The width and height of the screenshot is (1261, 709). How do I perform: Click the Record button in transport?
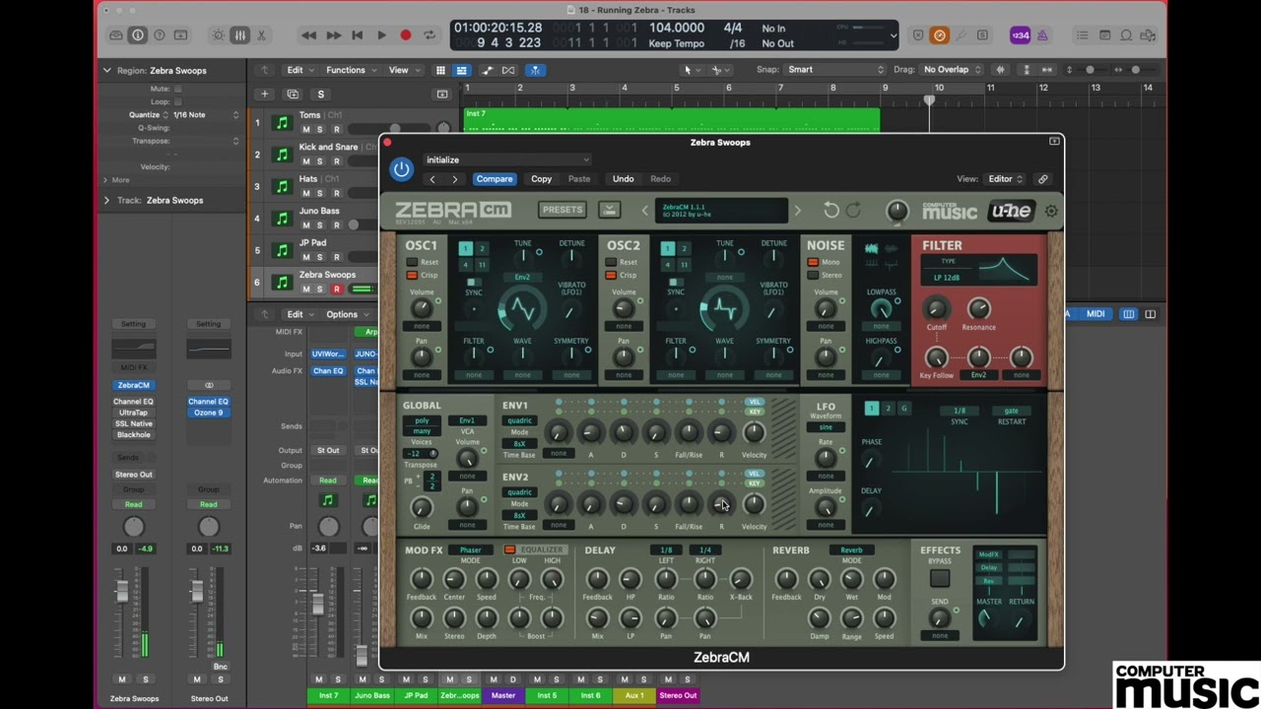405,35
